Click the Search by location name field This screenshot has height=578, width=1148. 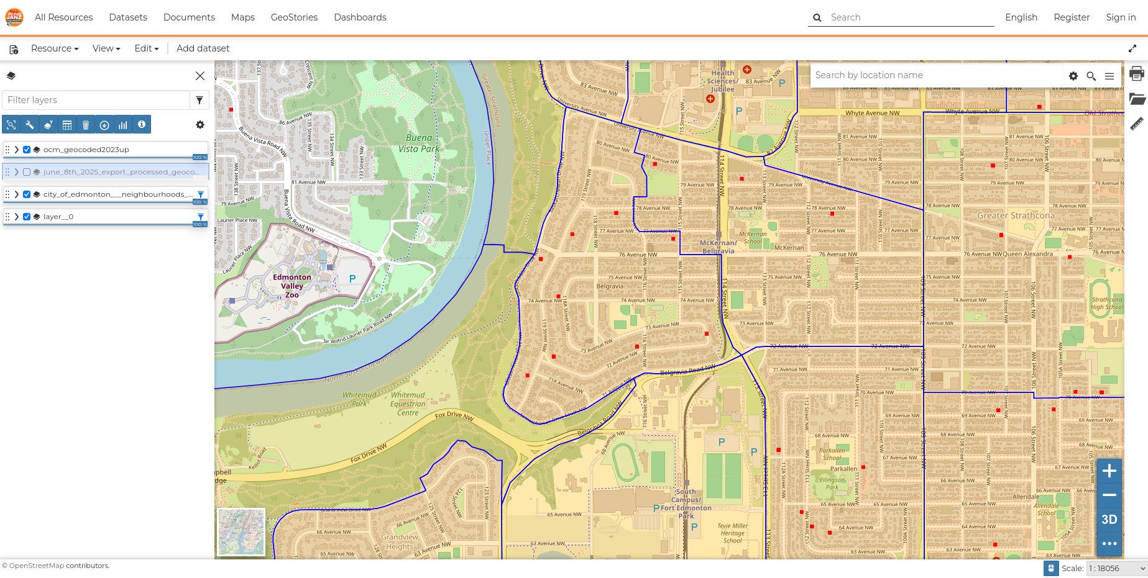pyautogui.click(x=935, y=75)
